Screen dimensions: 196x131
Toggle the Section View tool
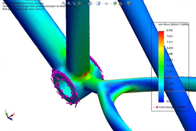coord(79,3)
